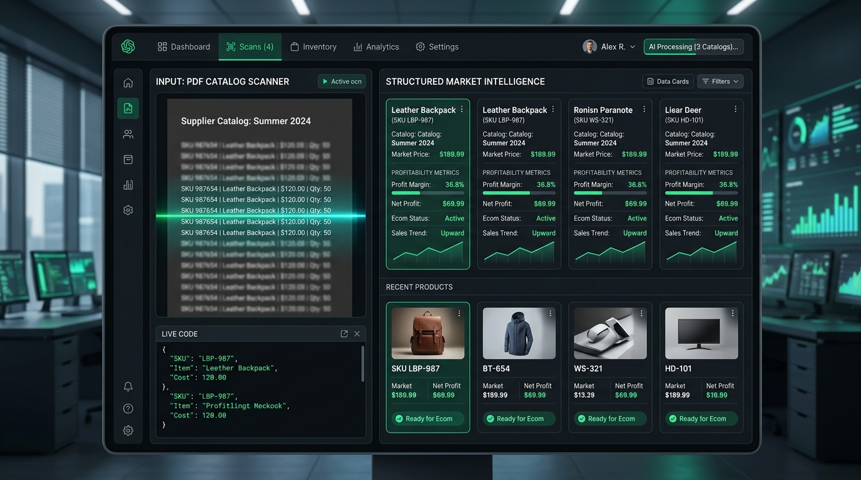Open the leather backpack product thumbnail
This screenshot has height=480, width=861.
point(428,334)
